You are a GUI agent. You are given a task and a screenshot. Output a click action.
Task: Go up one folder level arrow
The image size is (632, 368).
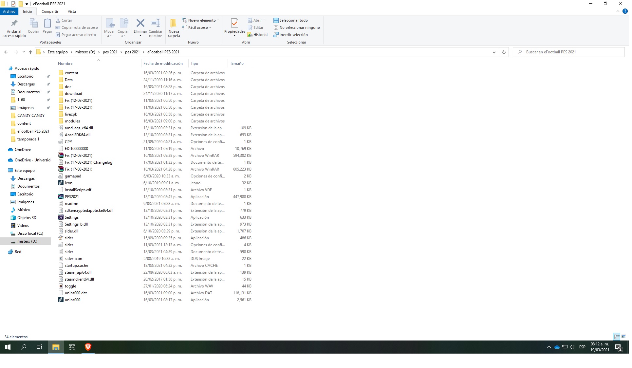[x=30, y=52]
